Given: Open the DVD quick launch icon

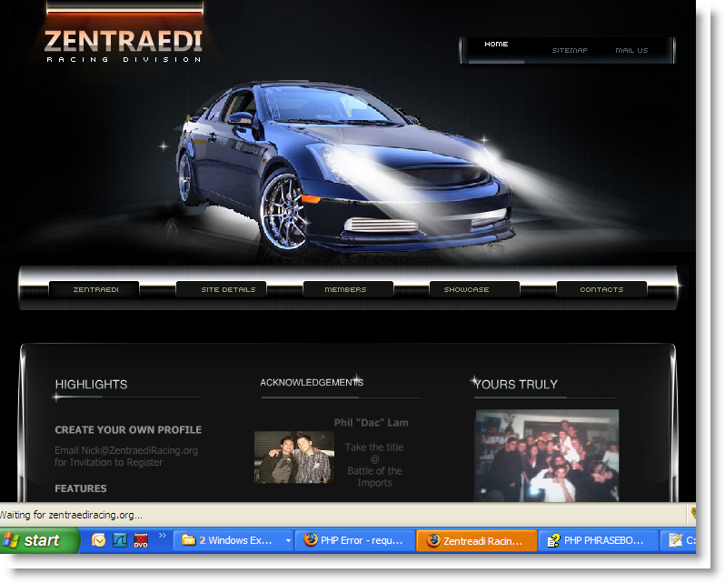Looking at the screenshot, I should point(141,540).
